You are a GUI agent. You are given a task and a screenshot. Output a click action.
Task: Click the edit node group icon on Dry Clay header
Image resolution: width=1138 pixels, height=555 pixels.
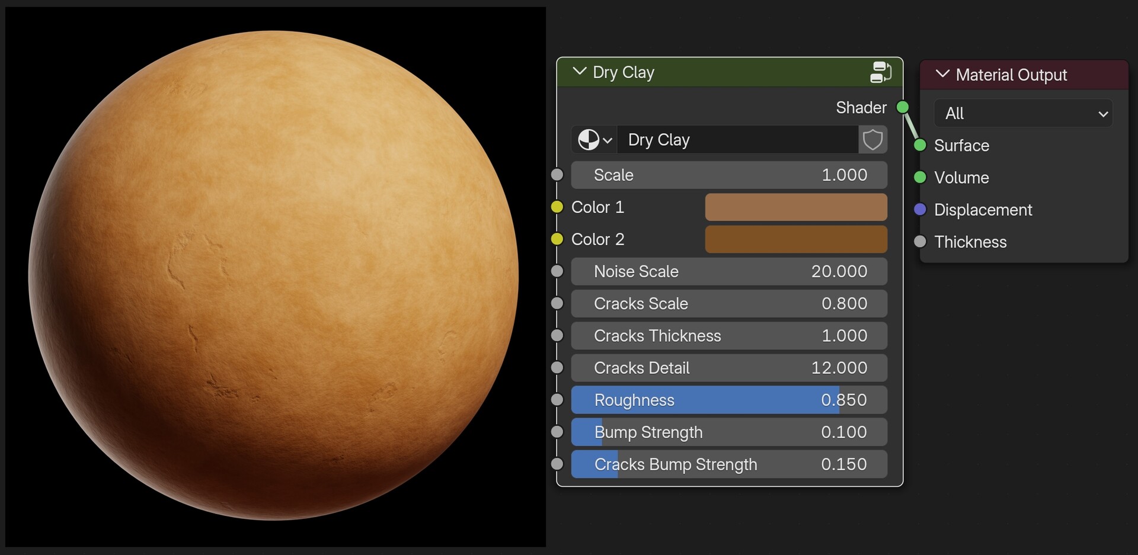tap(881, 72)
